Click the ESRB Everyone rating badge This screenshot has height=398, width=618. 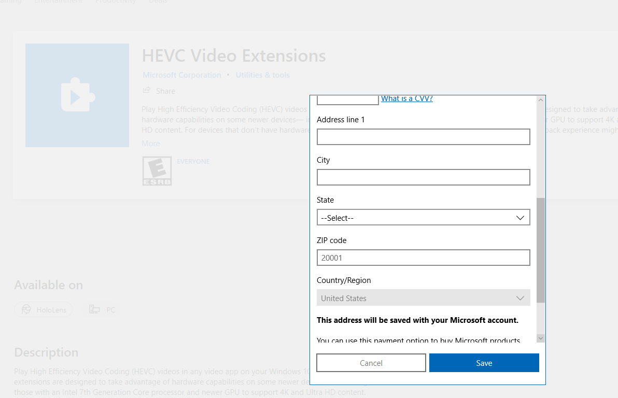pos(157,171)
